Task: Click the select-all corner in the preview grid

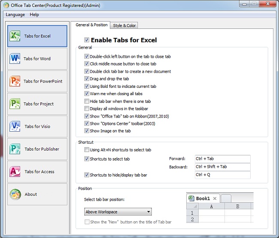Action: [x=192, y=206]
